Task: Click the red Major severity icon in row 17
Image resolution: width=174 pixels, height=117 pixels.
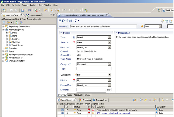Action: tap(93, 110)
